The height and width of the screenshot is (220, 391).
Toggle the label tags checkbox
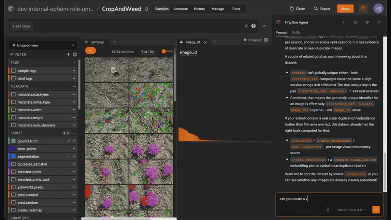point(13,78)
